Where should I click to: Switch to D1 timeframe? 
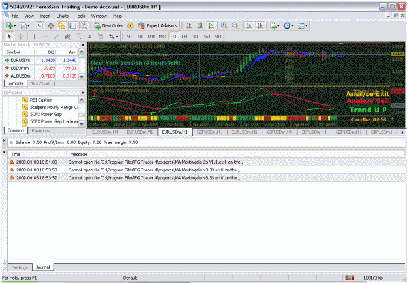[196, 37]
